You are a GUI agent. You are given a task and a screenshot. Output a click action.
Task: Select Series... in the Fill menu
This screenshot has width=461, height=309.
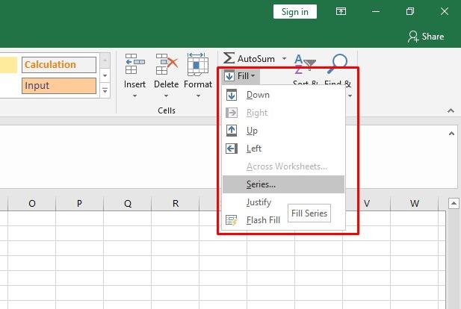tap(283, 184)
